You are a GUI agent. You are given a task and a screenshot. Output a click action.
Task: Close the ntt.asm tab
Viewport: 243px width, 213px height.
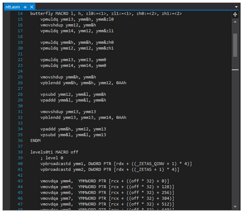pyautogui.click(x=32, y=7)
